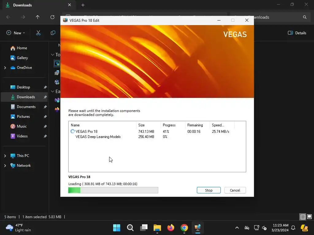Open the New dropdown in File Explorer
Screen dimensions: 314x235
click(x=16, y=33)
